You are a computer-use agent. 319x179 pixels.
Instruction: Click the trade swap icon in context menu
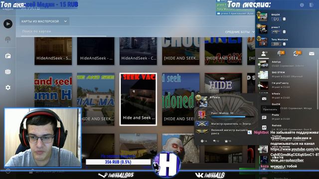pos(264,127)
